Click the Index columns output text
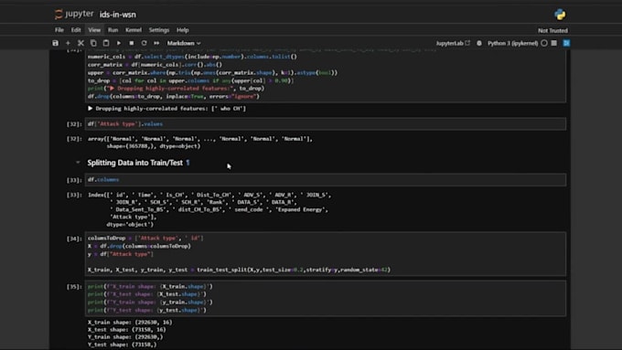Viewport: 622px width, 350px height. [209, 209]
